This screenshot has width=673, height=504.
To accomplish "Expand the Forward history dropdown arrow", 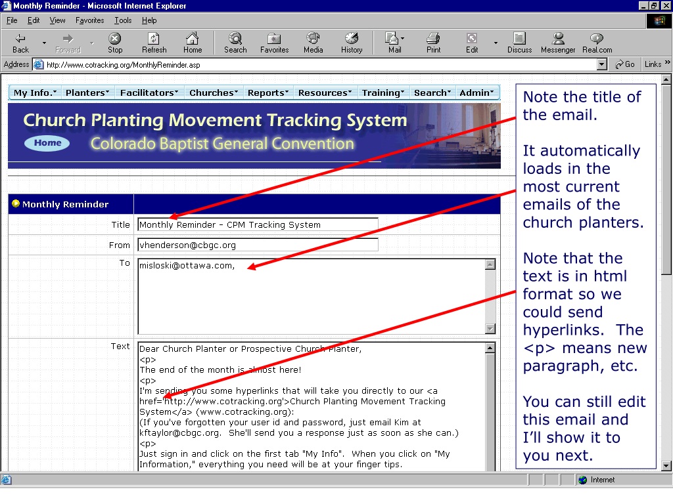I will point(91,43).
